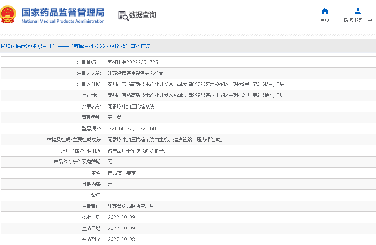Click the address in the 生产地址 row
Viewport: 376px width, 245px height.
click(x=196, y=96)
